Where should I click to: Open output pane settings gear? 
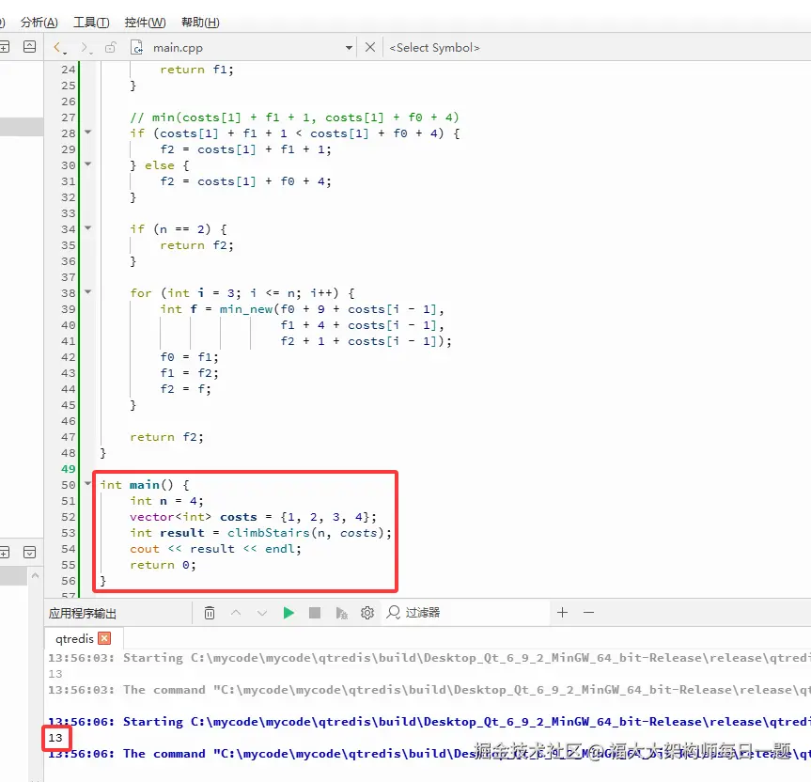(x=367, y=613)
